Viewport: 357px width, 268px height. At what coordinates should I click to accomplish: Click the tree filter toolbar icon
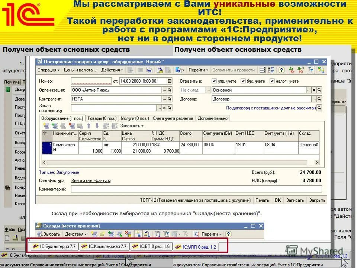311,70
